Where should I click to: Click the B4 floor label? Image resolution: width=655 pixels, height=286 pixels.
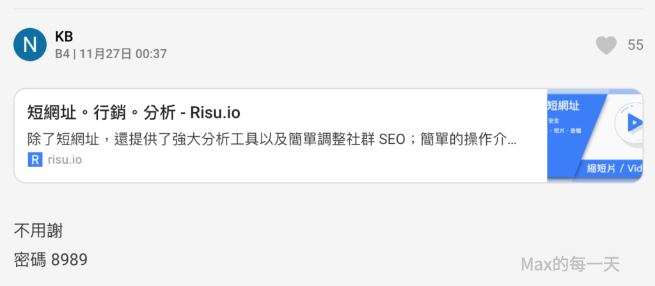(61, 54)
